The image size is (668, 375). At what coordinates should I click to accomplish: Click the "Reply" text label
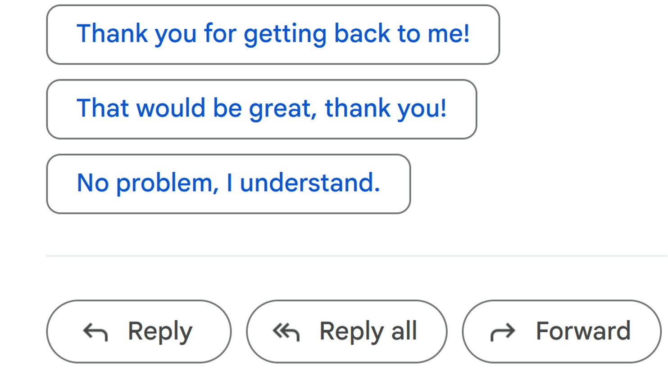point(160,331)
